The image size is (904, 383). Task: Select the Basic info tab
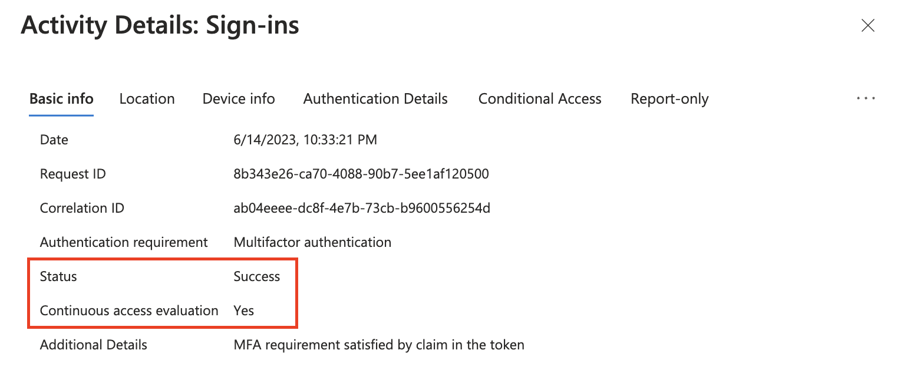(x=61, y=98)
